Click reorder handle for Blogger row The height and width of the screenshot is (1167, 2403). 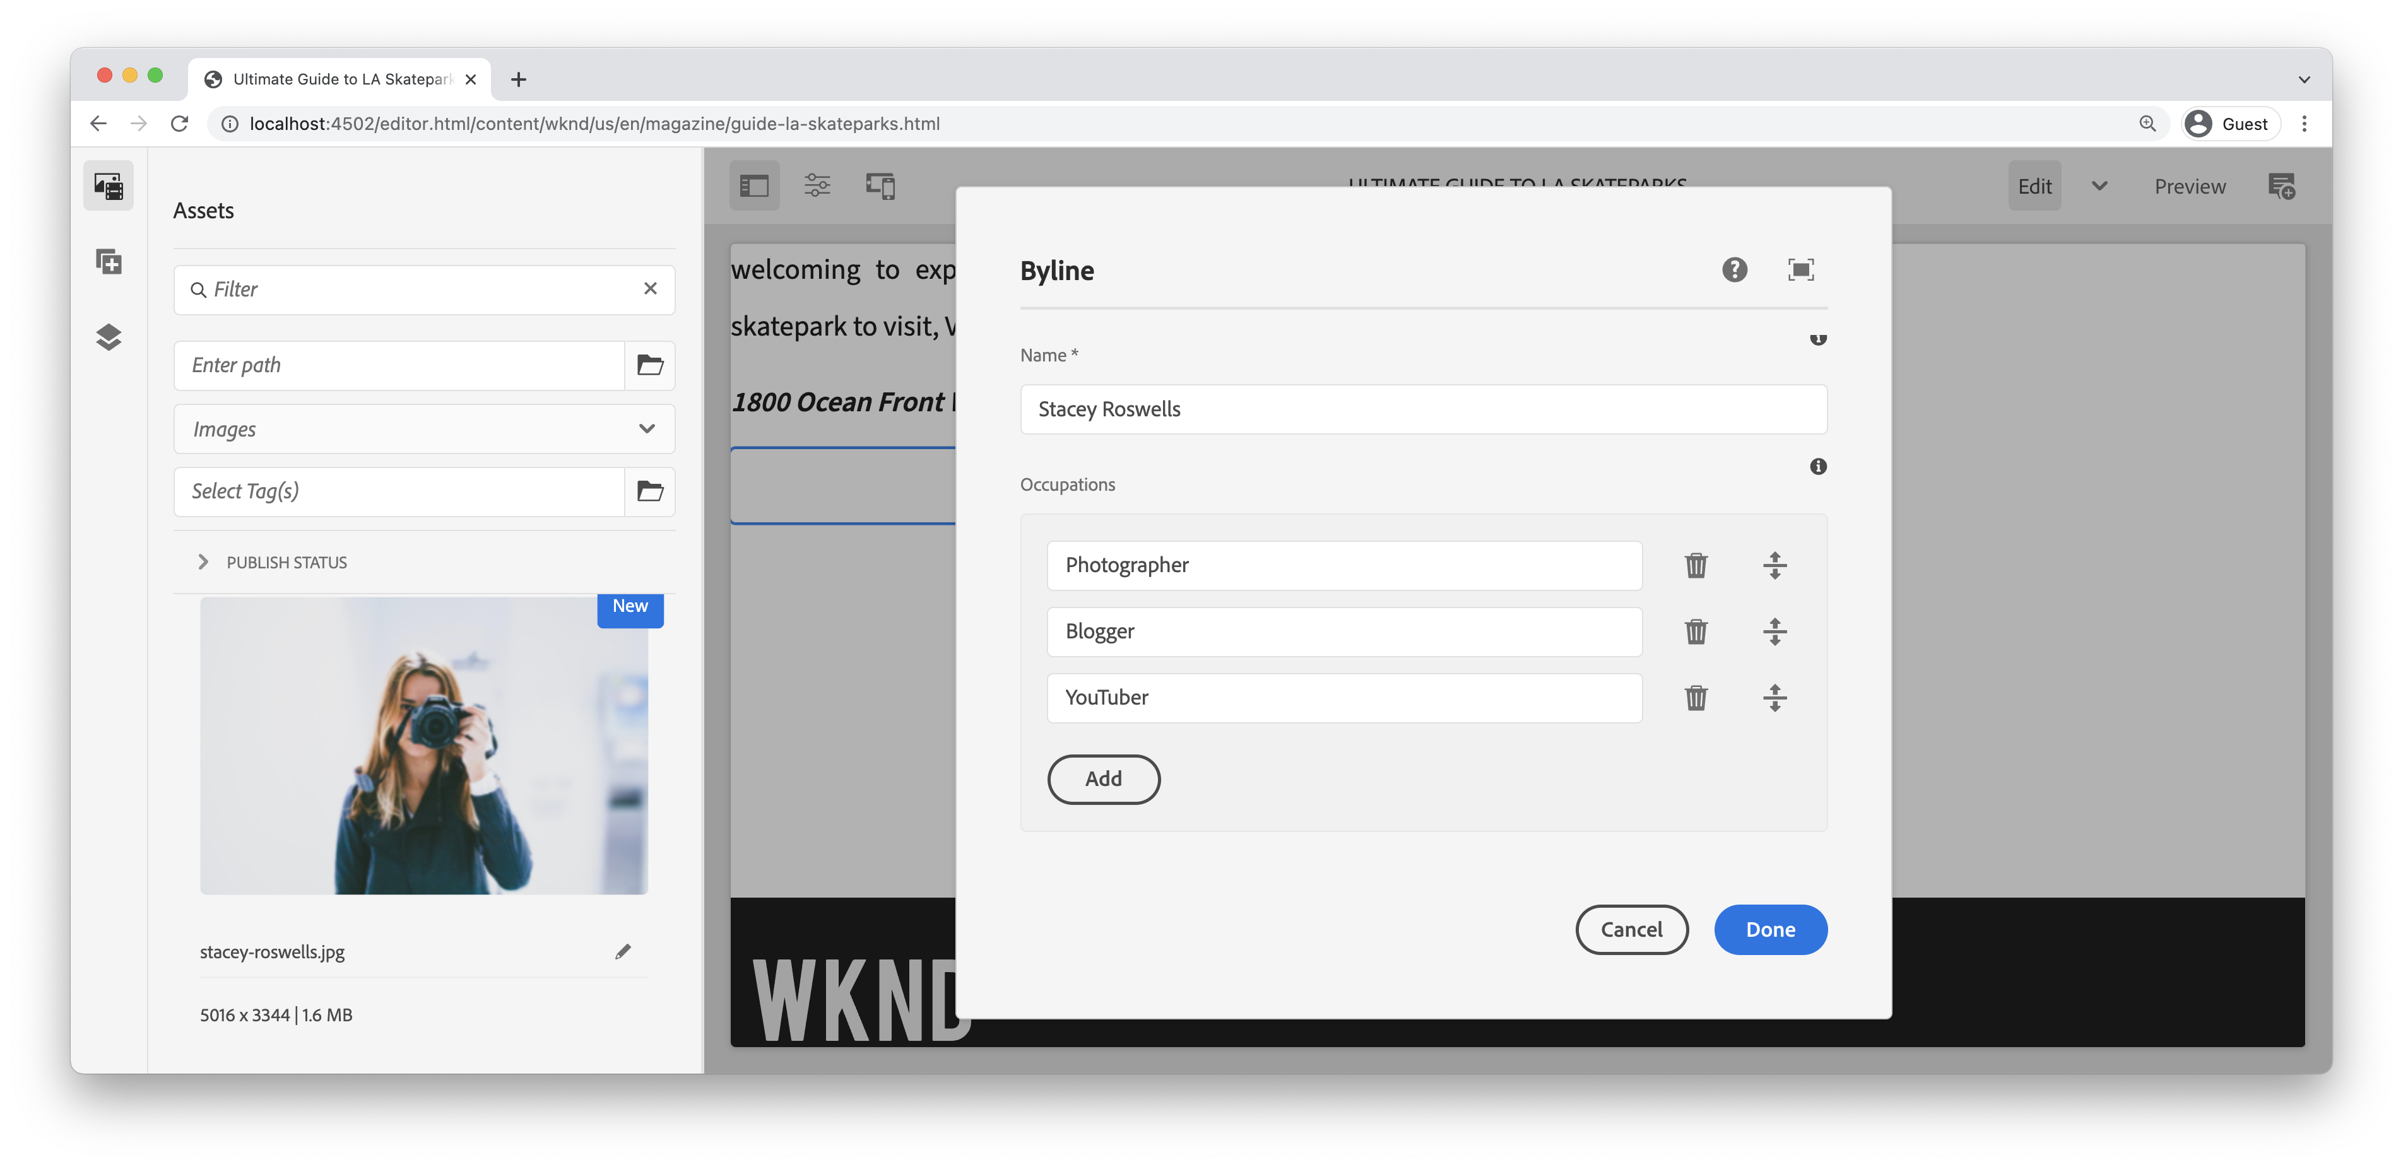pyautogui.click(x=1774, y=631)
